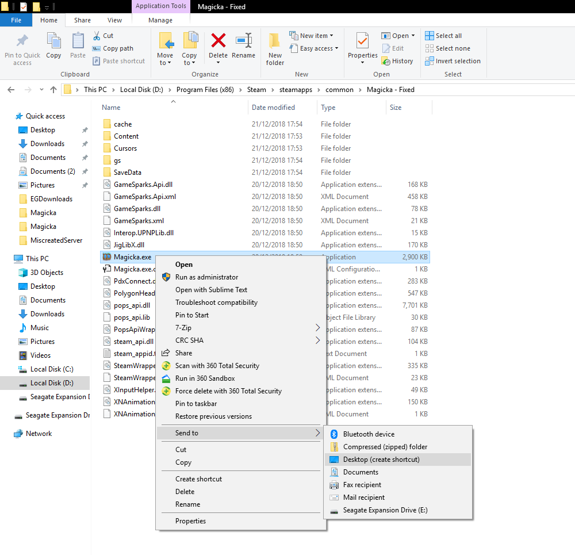Open the Manage tab

160,20
